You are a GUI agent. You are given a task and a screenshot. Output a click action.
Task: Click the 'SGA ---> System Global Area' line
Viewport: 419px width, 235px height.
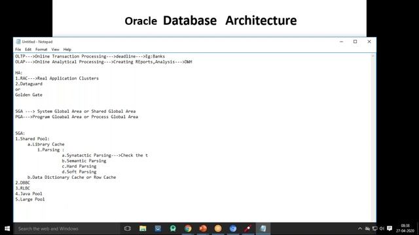click(75, 112)
